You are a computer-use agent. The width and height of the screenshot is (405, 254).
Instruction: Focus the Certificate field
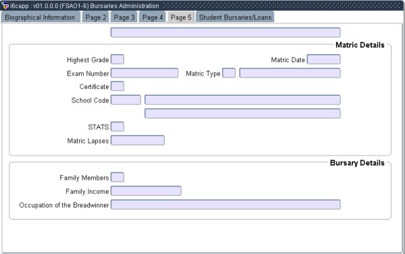117,86
